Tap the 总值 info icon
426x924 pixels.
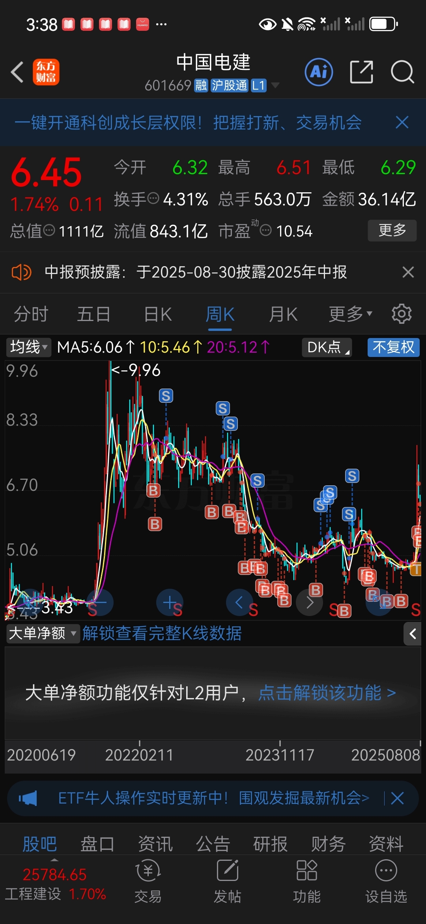coord(49,230)
